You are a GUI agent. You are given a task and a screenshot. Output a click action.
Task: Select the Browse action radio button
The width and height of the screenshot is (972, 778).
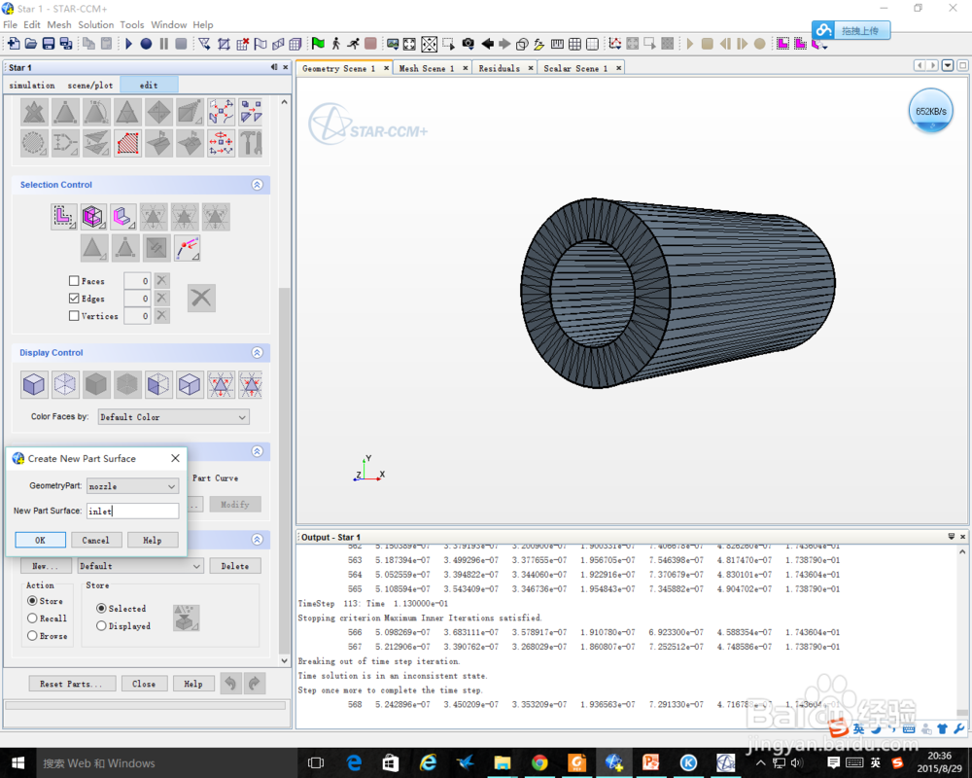click(x=32, y=635)
